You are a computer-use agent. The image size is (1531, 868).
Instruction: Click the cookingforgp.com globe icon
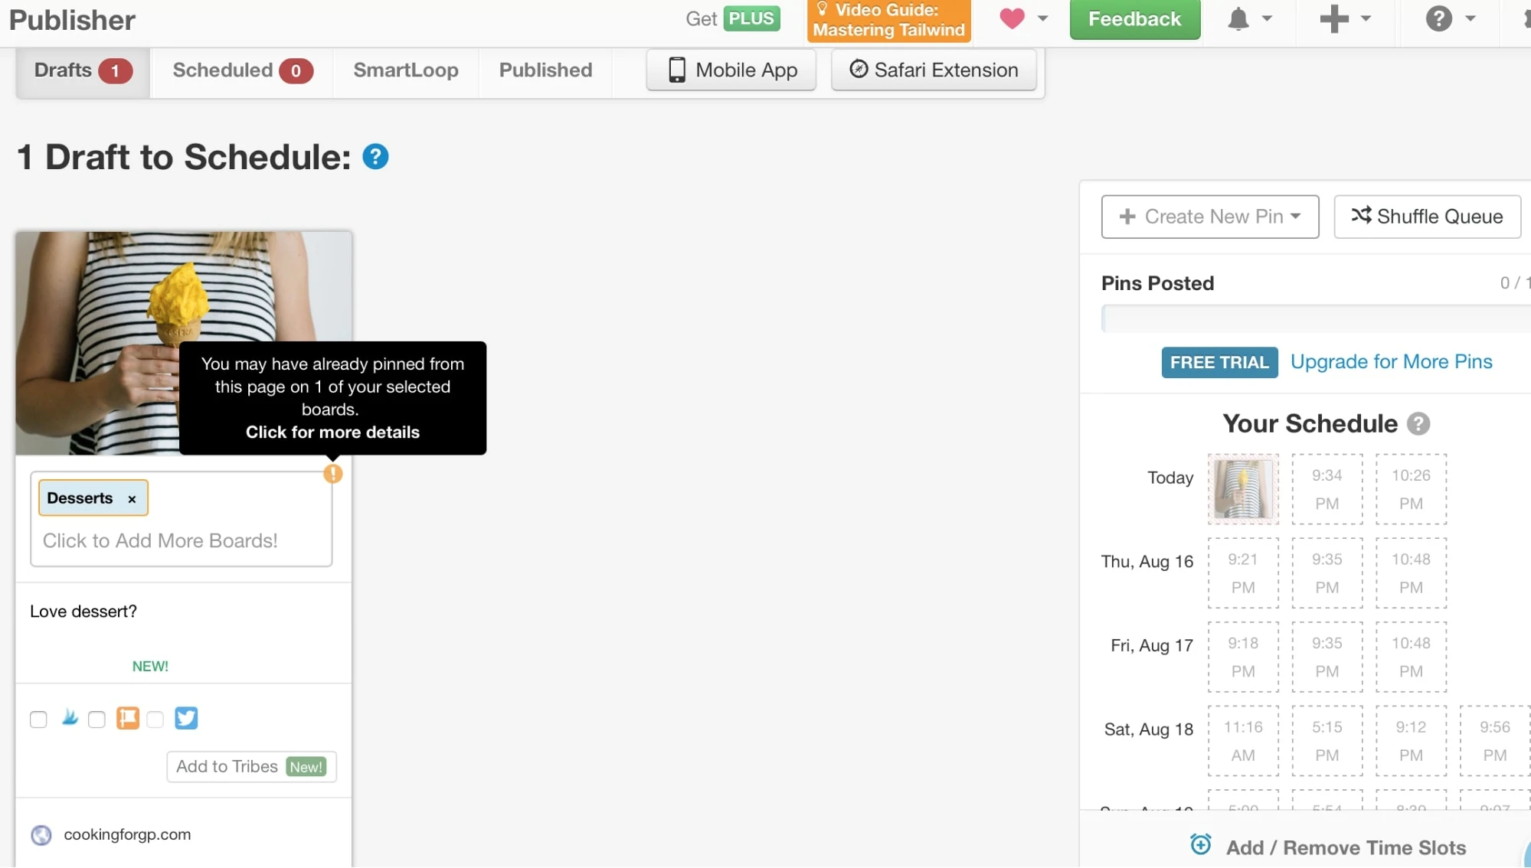click(41, 835)
